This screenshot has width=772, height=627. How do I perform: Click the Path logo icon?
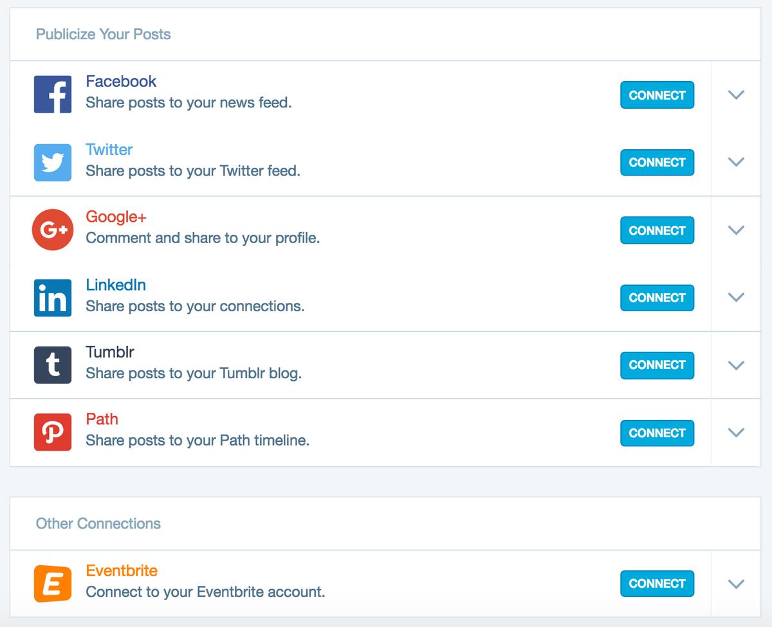(x=53, y=432)
